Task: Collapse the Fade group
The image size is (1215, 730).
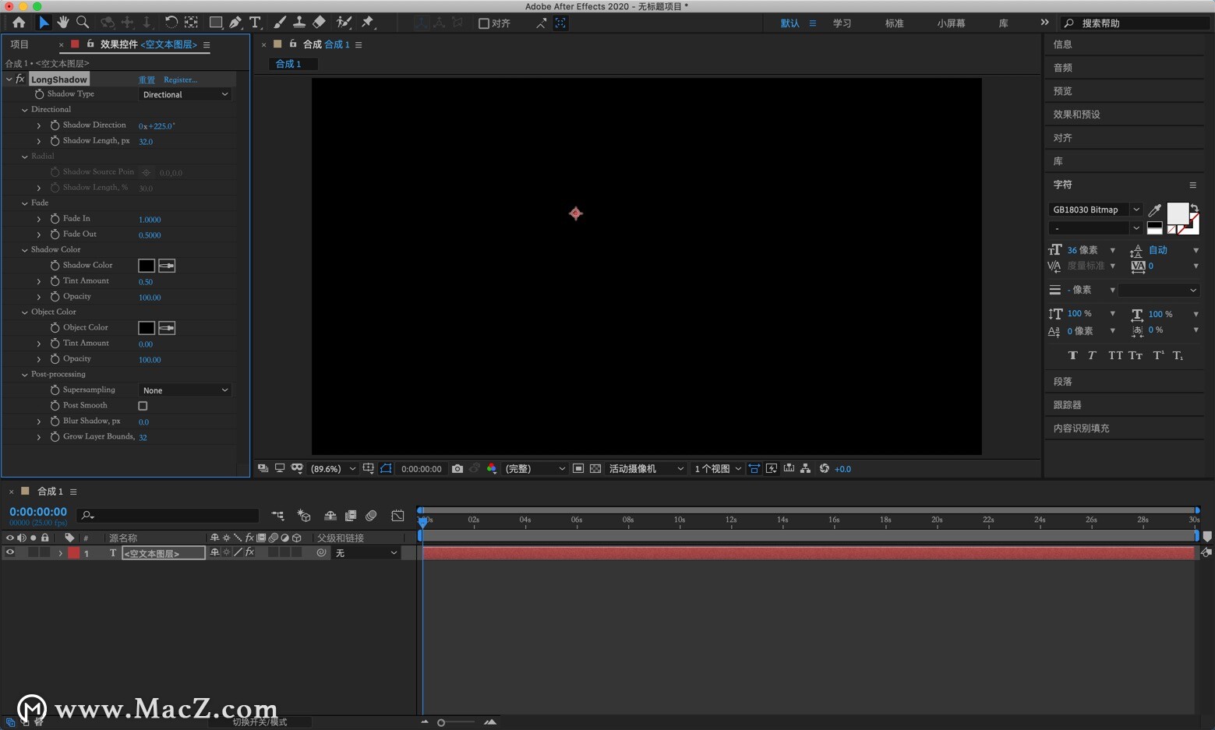Action: point(25,203)
